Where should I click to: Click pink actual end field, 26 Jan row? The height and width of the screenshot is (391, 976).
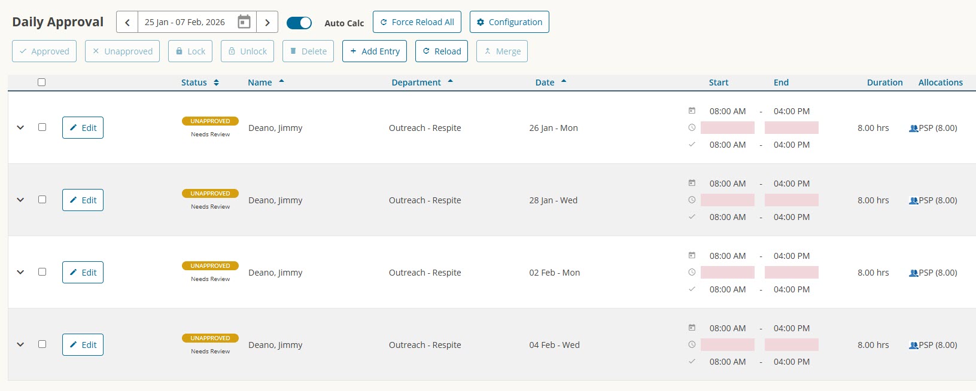click(792, 128)
